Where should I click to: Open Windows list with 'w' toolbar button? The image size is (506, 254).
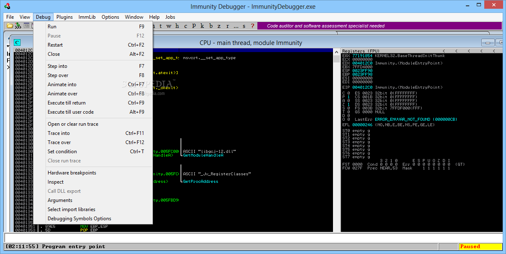click(168, 26)
